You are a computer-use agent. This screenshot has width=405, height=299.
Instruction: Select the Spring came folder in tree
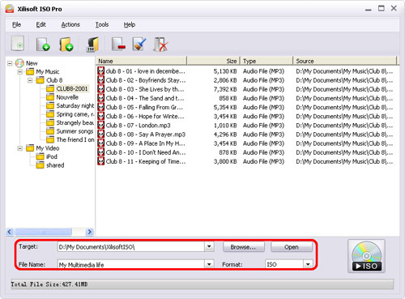click(75, 114)
